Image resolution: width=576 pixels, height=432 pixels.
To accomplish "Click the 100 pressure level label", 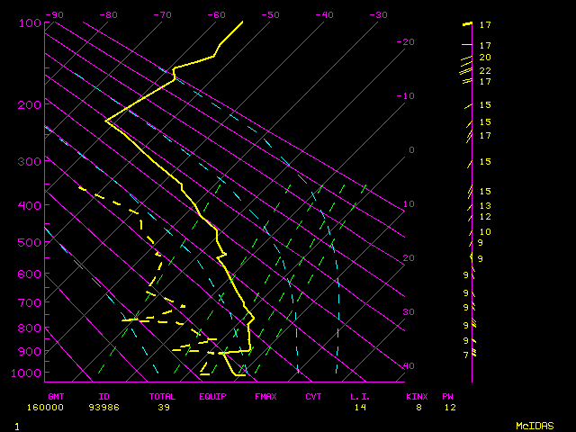I will click(30, 22).
